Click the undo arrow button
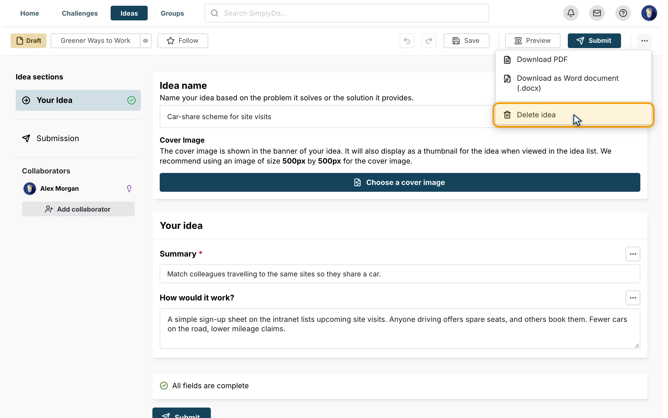 tap(407, 41)
